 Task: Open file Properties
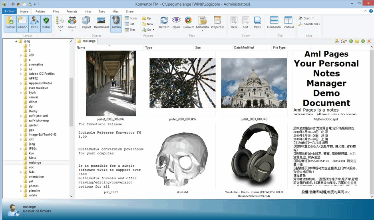pyautogui.click(x=217, y=23)
